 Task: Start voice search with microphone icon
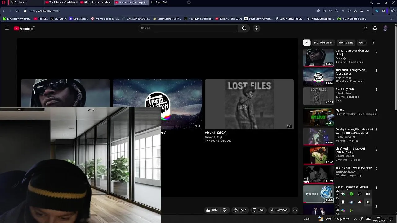click(256, 28)
